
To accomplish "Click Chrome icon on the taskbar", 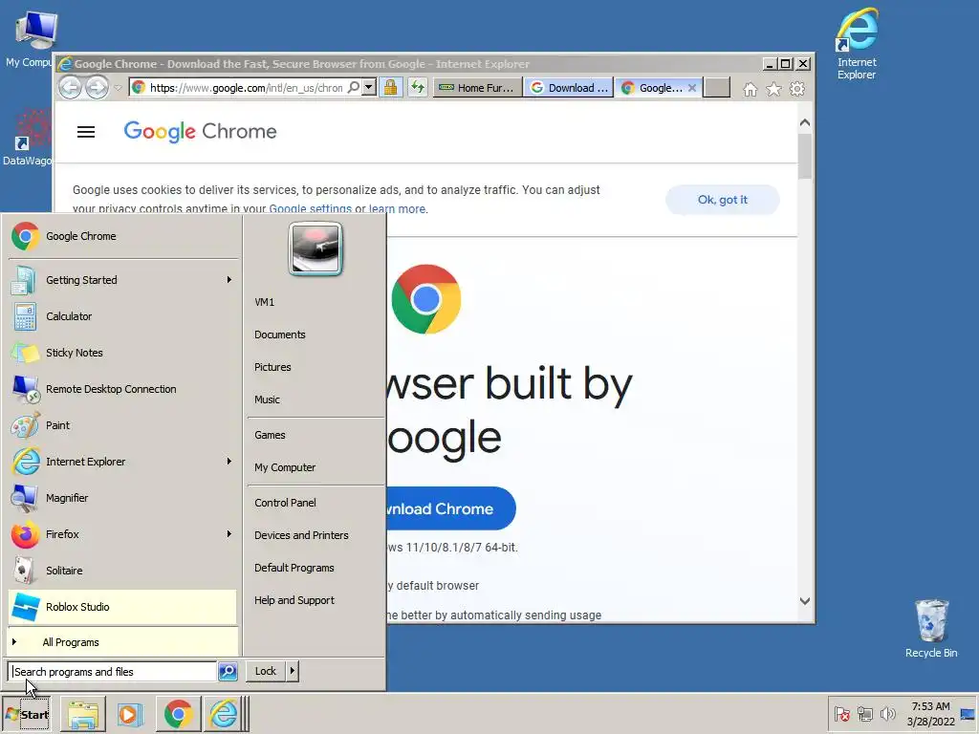I will 179,715.
